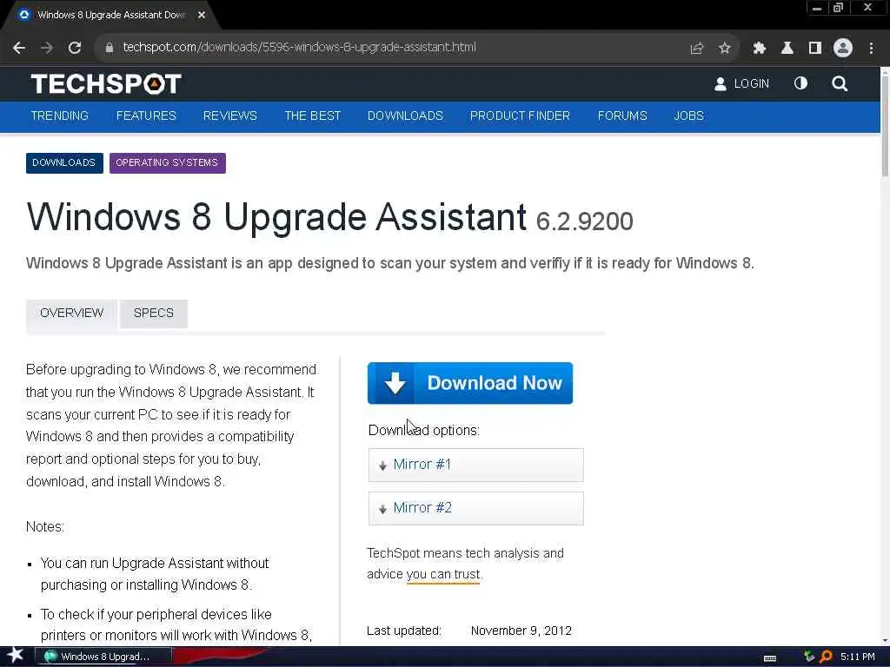Open the extensions puzzle icon
Screen dimensions: 890x667
point(759,49)
